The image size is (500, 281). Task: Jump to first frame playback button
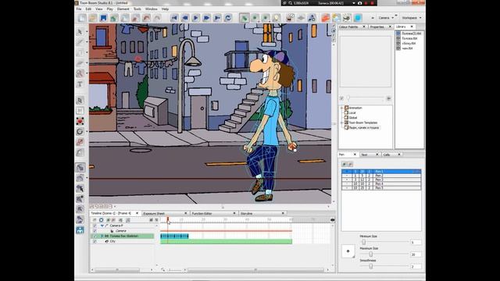point(174,18)
